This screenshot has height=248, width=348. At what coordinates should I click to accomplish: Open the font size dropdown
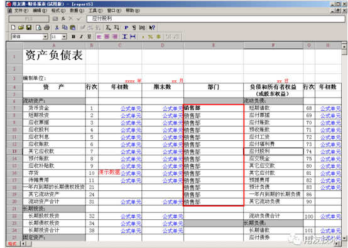(x=64, y=37)
